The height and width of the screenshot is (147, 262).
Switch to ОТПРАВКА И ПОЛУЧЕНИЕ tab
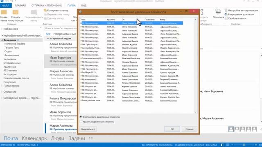[x=47, y=5]
